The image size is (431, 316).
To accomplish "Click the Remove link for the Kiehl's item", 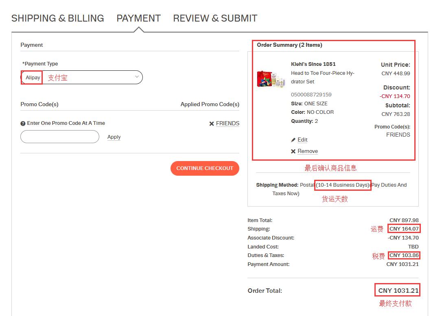I will coord(307,151).
